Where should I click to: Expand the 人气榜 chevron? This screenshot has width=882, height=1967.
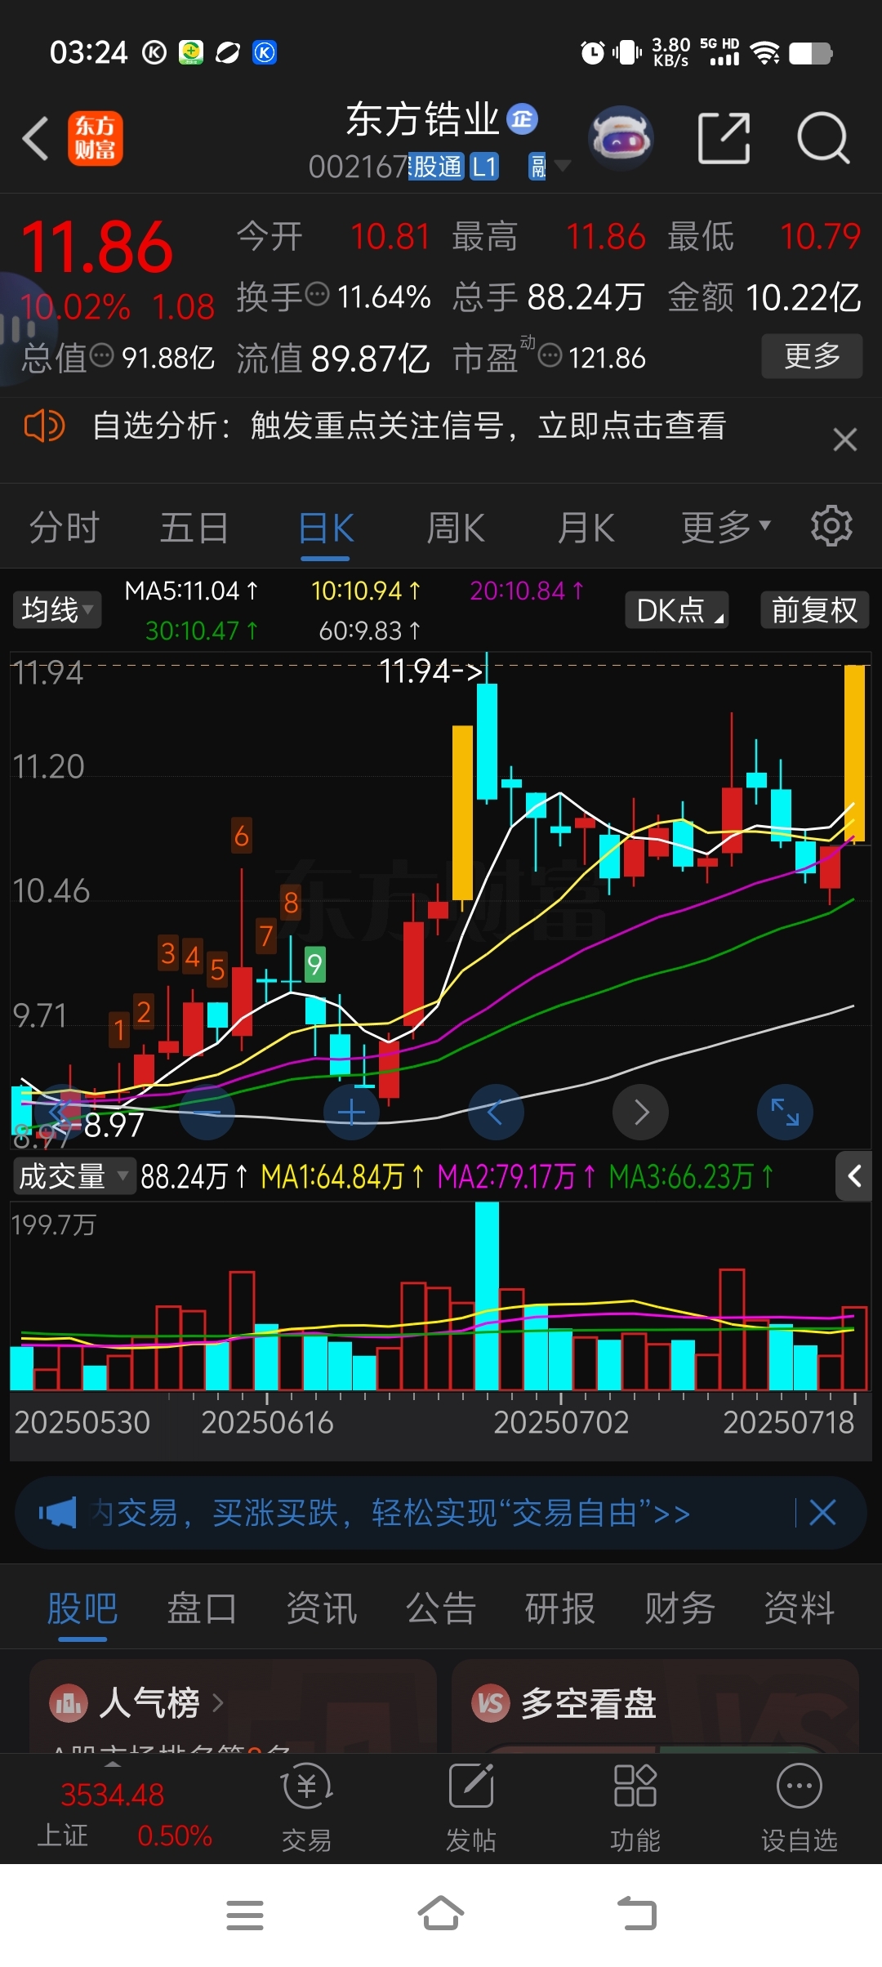click(x=217, y=1703)
